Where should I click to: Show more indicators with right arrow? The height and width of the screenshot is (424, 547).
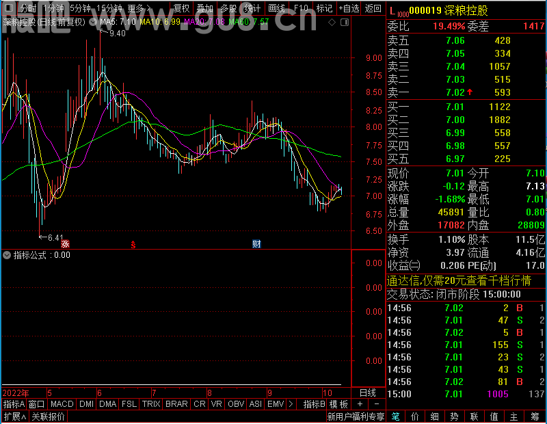[291, 404]
